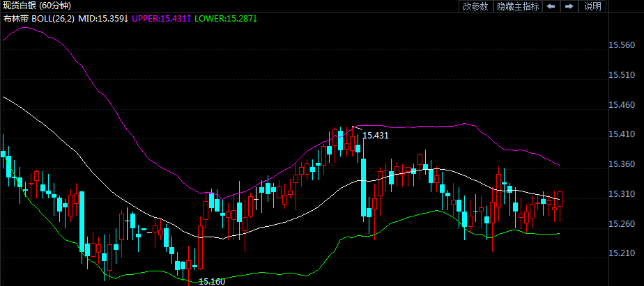The image size is (644, 286).
Task: Click the right arrow button in top bar
Action: 569,6
